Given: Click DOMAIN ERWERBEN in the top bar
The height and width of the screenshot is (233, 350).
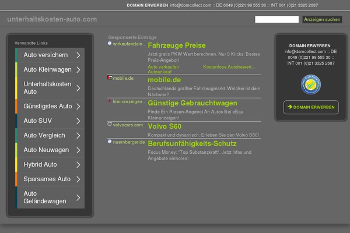Looking at the screenshot, I should 148,5.
